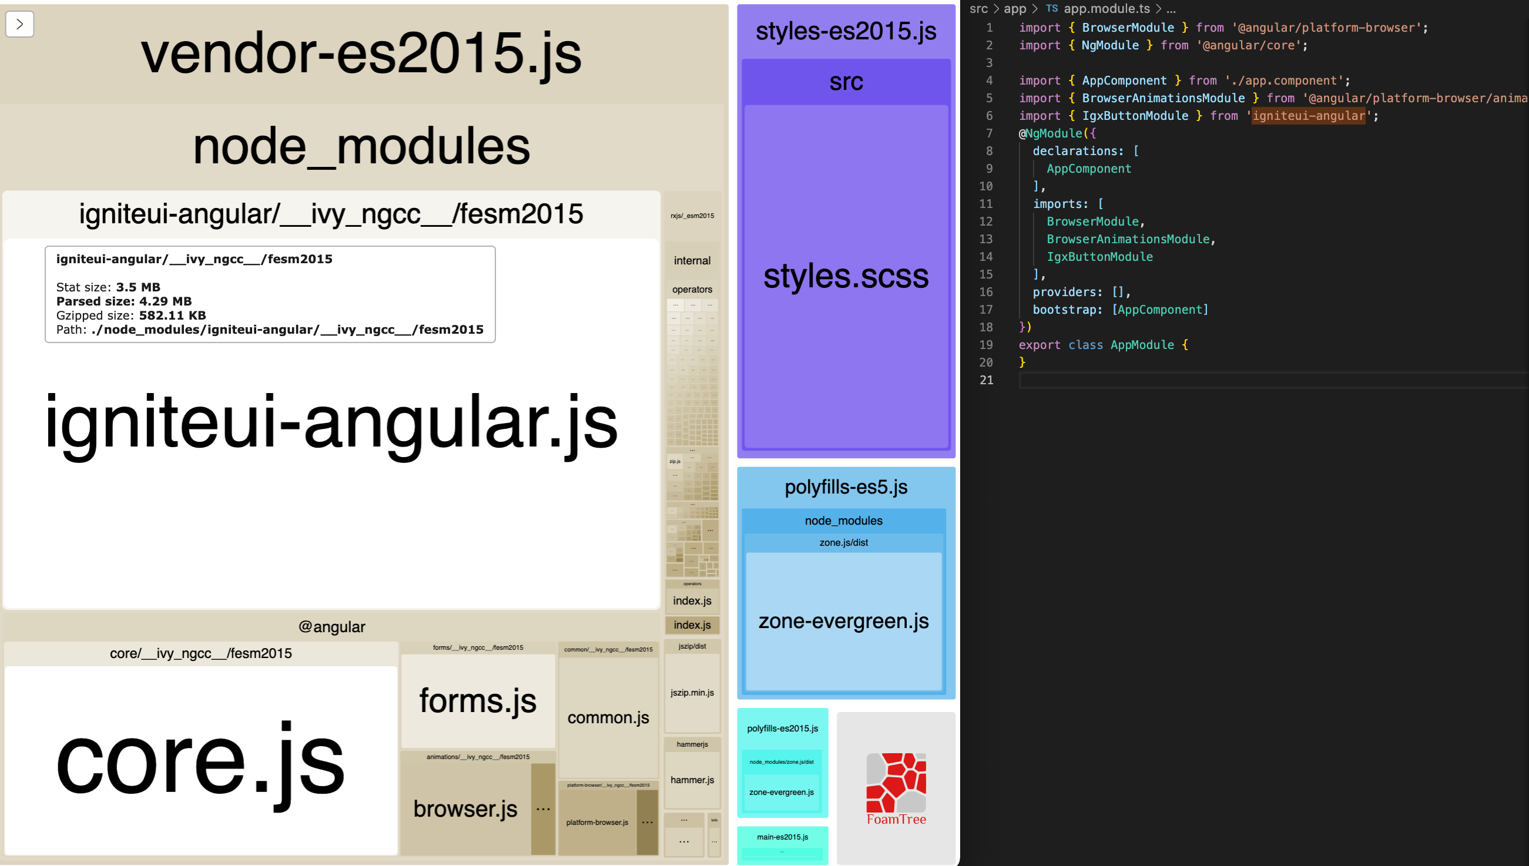Click the styles-es2015.js bundle title
The height and width of the screenshot is (866, 1529).
(846, 31)
